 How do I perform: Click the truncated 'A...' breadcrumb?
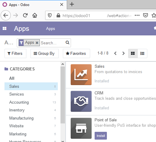pos(9,43)
